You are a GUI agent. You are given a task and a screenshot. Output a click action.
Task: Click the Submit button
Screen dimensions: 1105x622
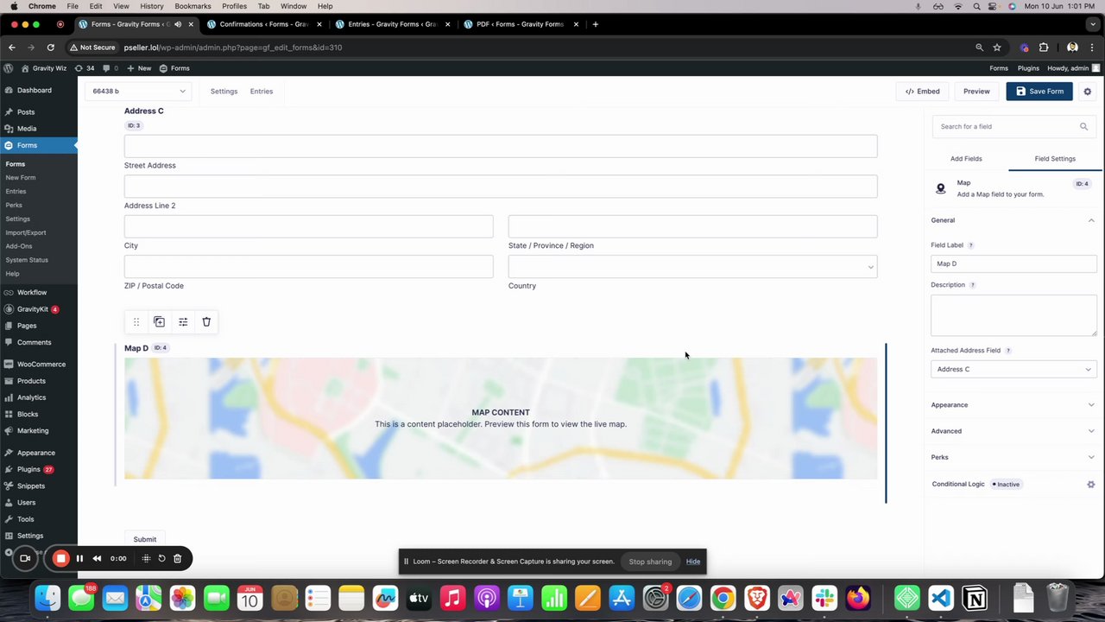point(145,539)
